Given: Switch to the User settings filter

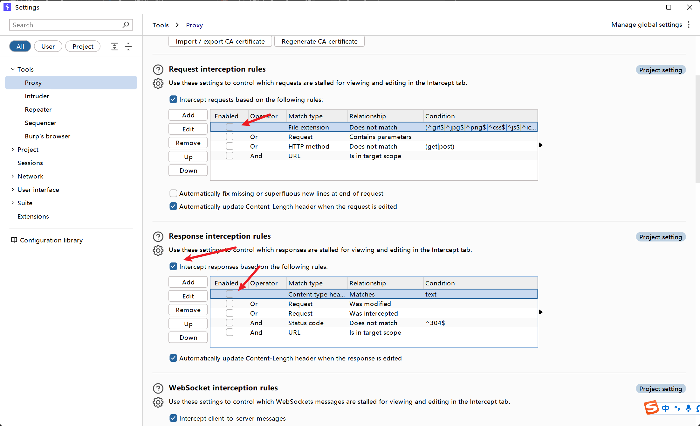Looking at the screenshot, I should [x=48, y=46].
